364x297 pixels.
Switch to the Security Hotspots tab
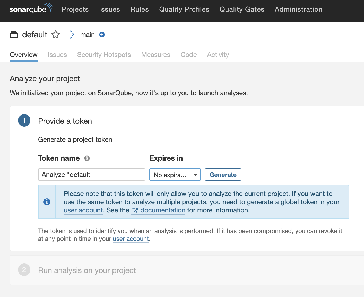[x=104, y=55]
